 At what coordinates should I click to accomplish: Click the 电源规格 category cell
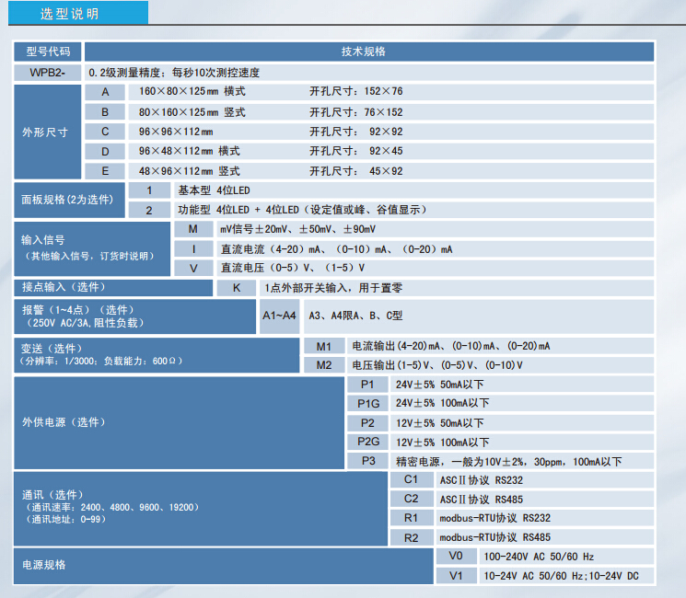point(221,565)
